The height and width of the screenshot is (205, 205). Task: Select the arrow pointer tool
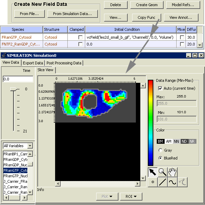pos(153,172)
